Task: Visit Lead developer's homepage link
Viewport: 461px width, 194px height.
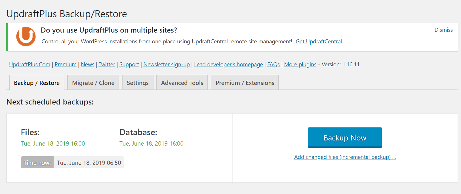Action: pyautogui.click(x=228, y=64)
